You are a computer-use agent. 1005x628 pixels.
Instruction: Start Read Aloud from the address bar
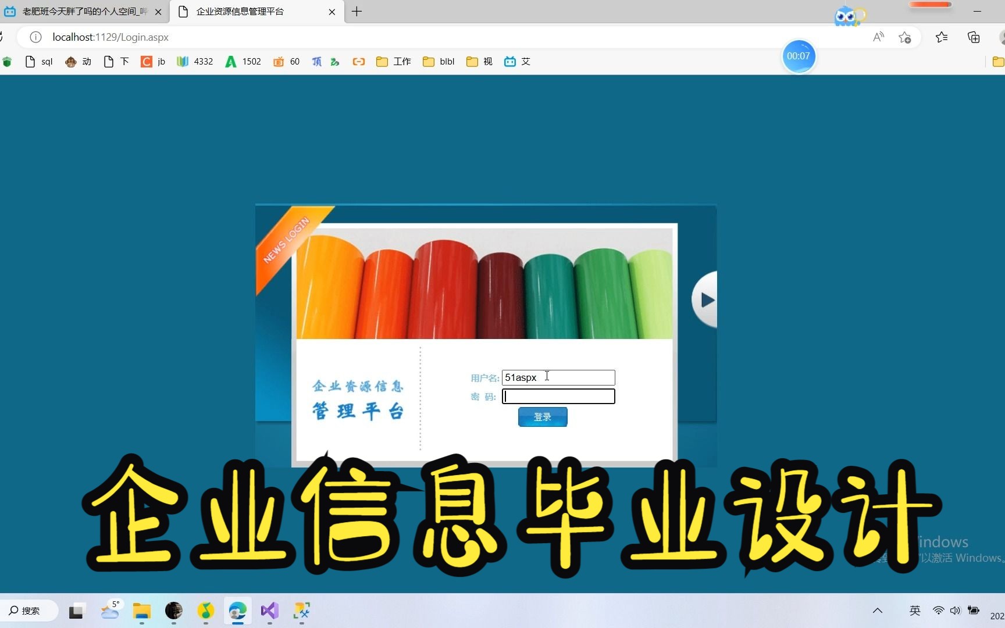tap(879, 37)
